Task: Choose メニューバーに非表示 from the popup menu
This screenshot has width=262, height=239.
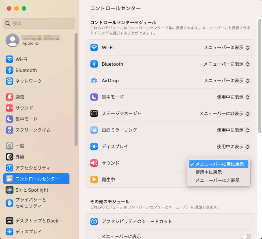Action: pyautogui.click(x=219, y=180)
